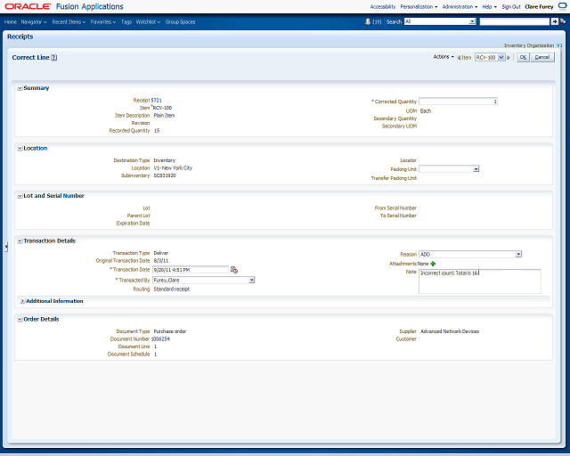Open the Actions menu
570x456 pixels.
pyautogui.click(x=444, y=57)
